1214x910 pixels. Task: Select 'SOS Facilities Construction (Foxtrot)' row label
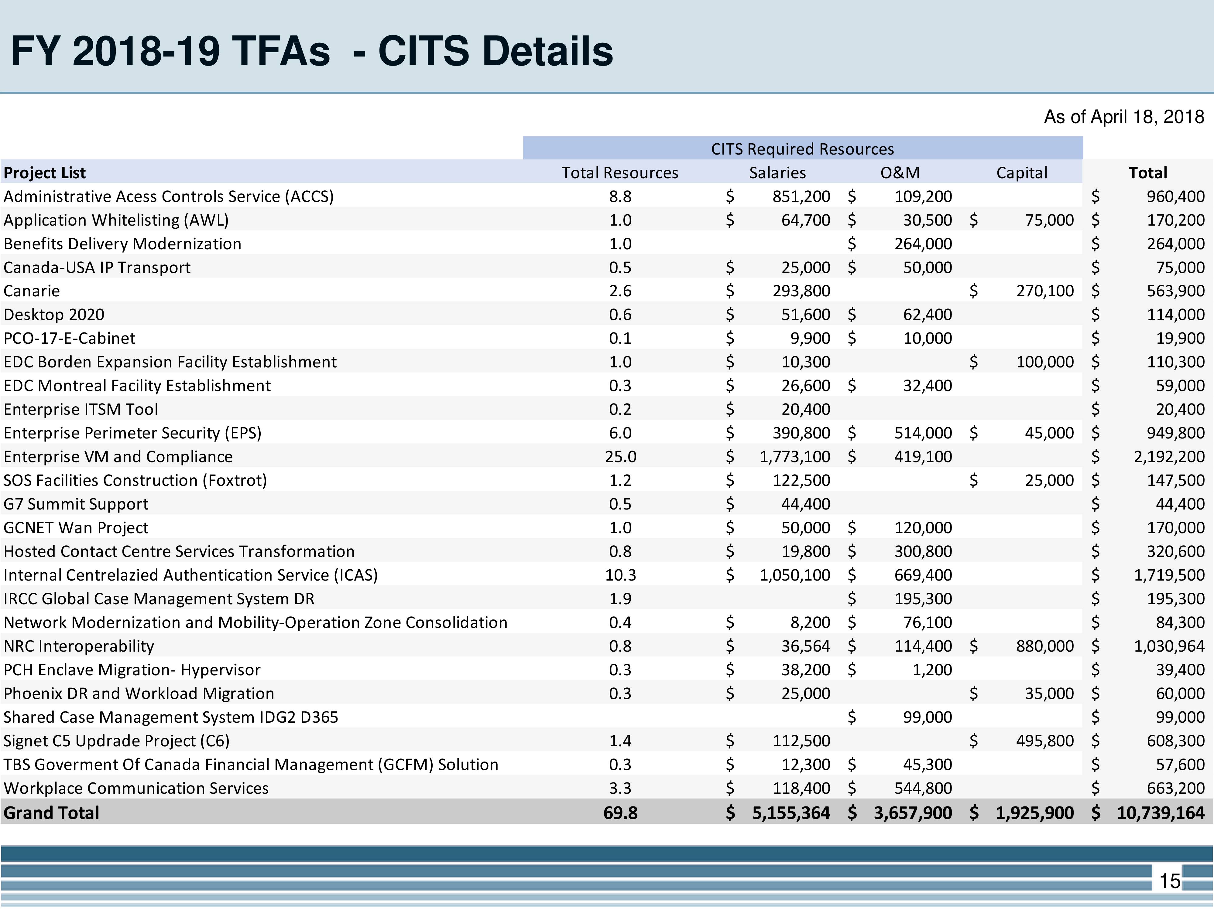(135, 480)
